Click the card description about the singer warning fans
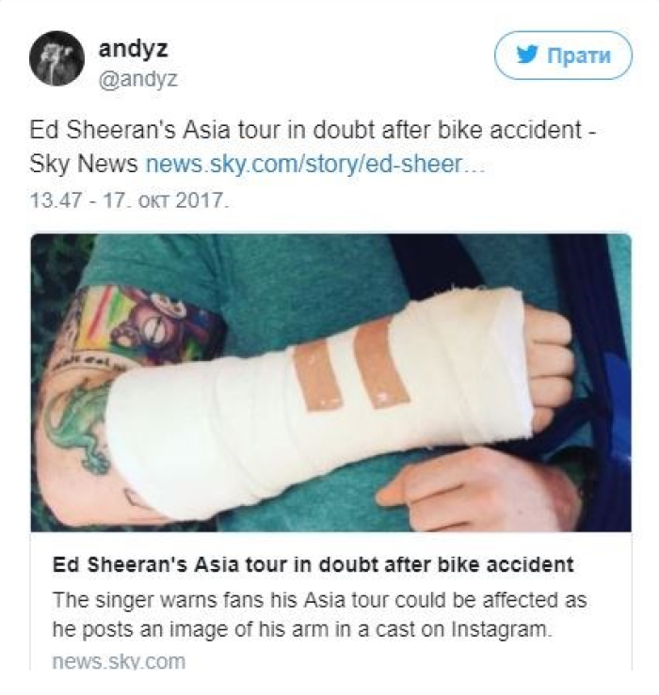The image size is (659, 695). click(319, 614)
